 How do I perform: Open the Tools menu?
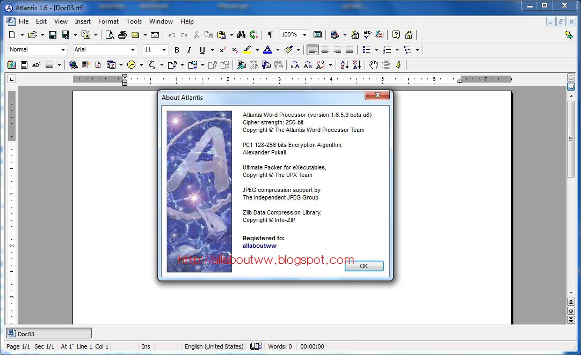134,21
